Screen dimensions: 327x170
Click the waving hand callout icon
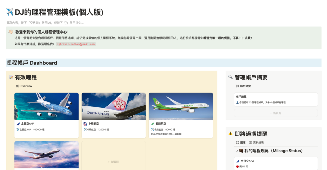(x=11, y=32)
